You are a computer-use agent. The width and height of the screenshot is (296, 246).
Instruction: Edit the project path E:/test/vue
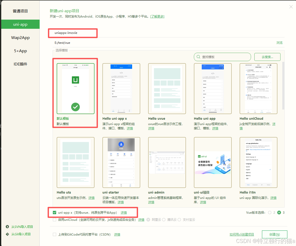(x=162, y=43)
